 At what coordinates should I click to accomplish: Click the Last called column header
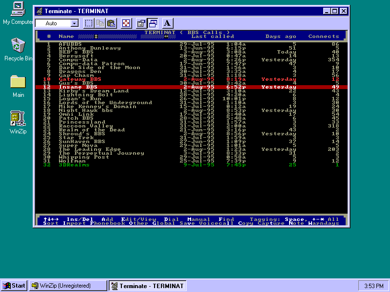pyautogui.click(x=213, y=36)
